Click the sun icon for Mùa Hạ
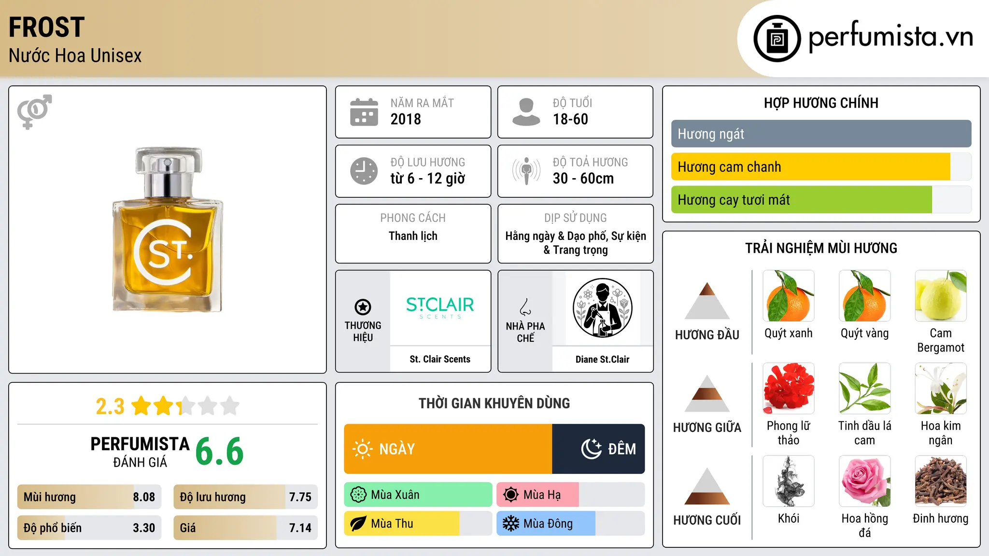Image resolution: width=989 pixels, height=556 pixels. coord(511,495)
